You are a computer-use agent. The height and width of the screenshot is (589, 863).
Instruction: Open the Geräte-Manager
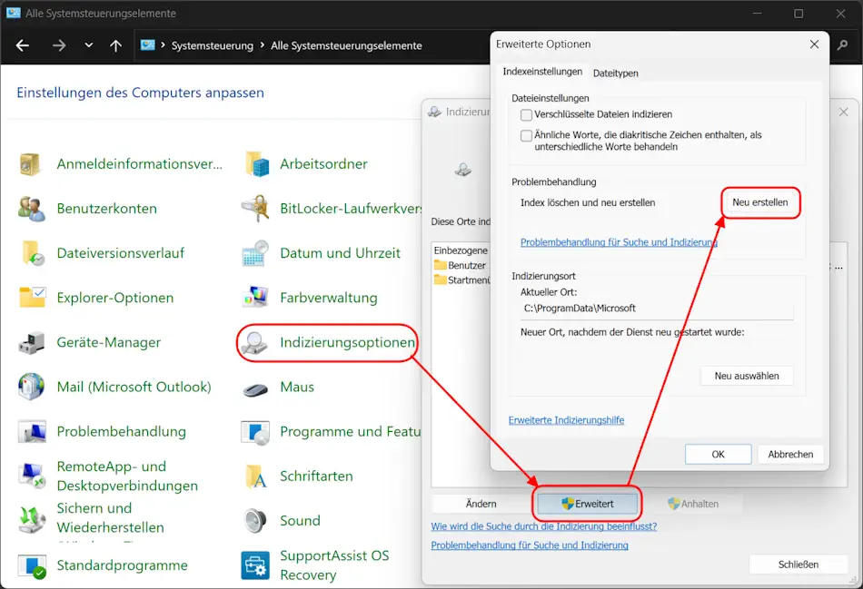(111, 343)
